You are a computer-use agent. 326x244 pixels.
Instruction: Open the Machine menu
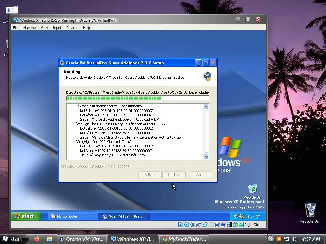click(x=29, y=28)
